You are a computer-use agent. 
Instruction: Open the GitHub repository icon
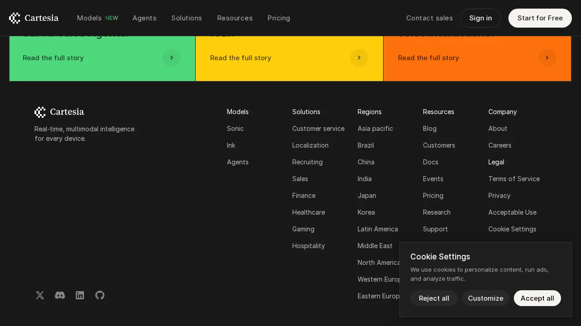pyautogui.click(x=100, y=295)
